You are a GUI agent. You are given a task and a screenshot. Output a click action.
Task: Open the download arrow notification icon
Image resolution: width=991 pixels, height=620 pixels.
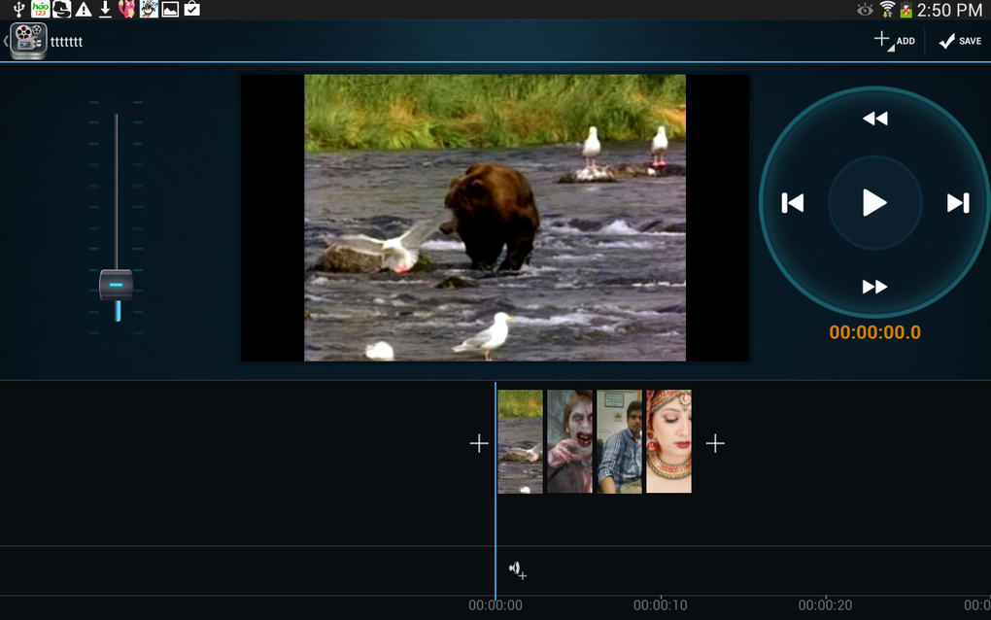pos(105,9)
